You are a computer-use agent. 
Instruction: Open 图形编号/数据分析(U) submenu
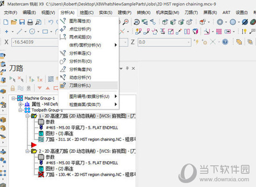[x=88, y=96]
